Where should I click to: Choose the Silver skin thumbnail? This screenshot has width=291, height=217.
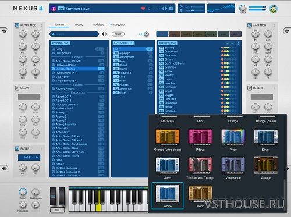click(x=266, y=137)
